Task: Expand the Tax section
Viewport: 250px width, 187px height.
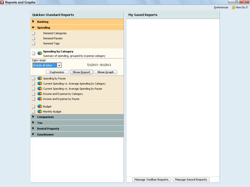Action: pos(33,122)
